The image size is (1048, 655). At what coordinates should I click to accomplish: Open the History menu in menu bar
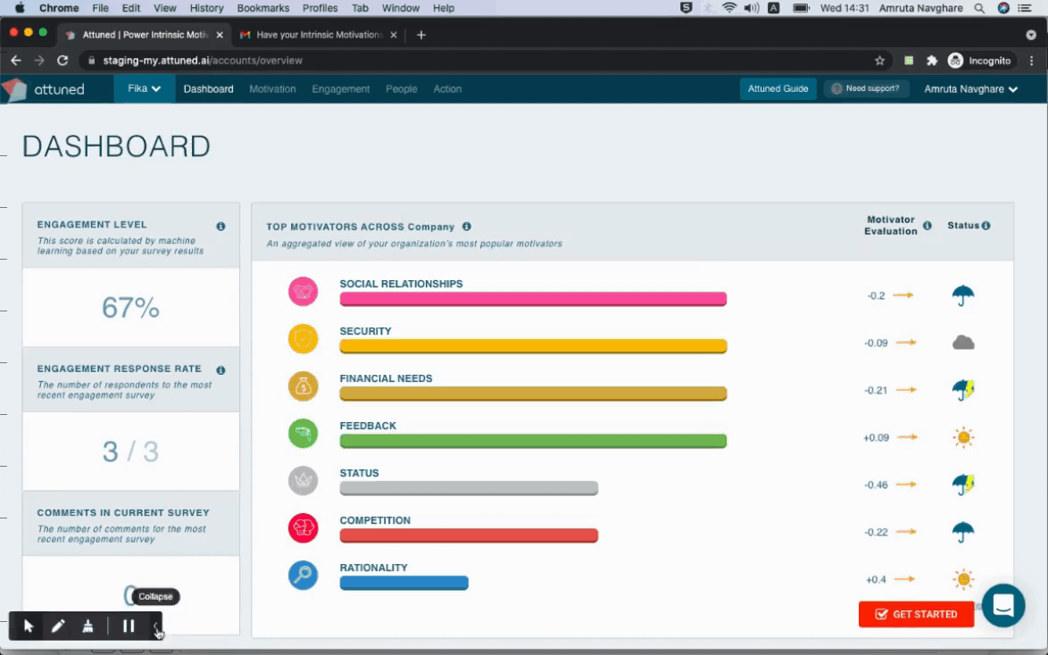[x=206, y=8]
